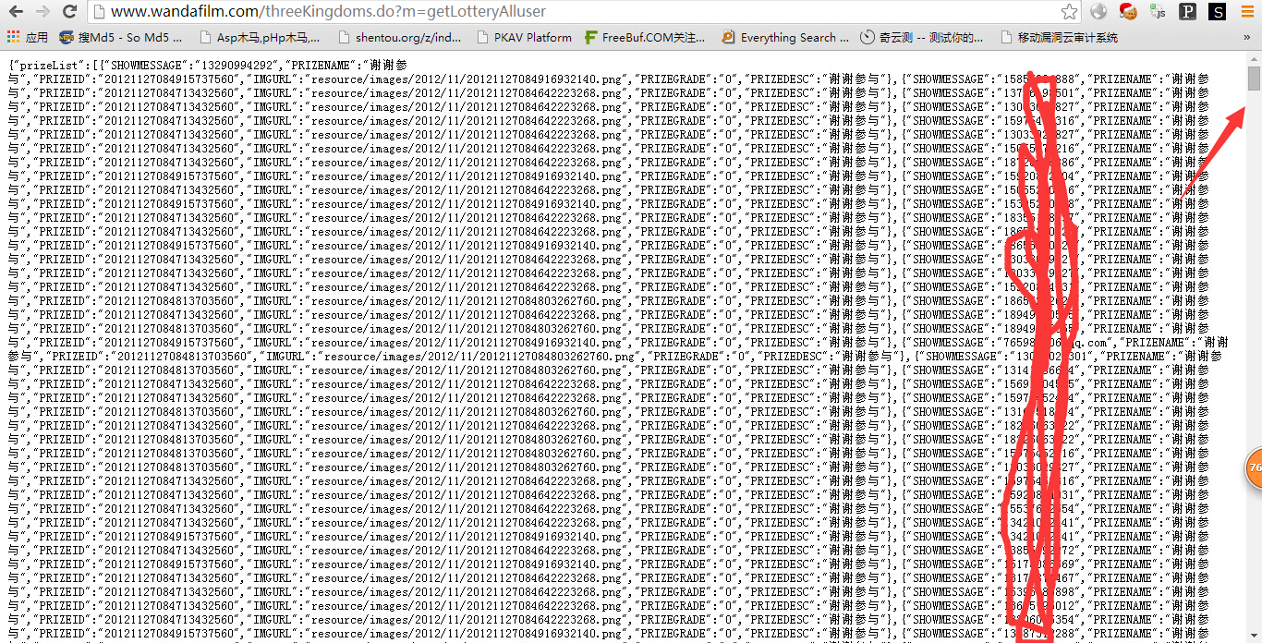Go forward to the next page
Image resolution: width=1262 pixels, height=643 pixels.
click(x=42, y=12)
